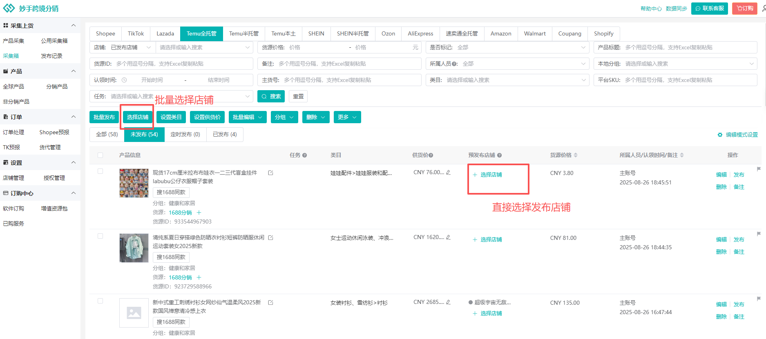This screenshot has width=766, height=339.
Task: Open the 批量编辑 dropdown menu
Action: 248,117
